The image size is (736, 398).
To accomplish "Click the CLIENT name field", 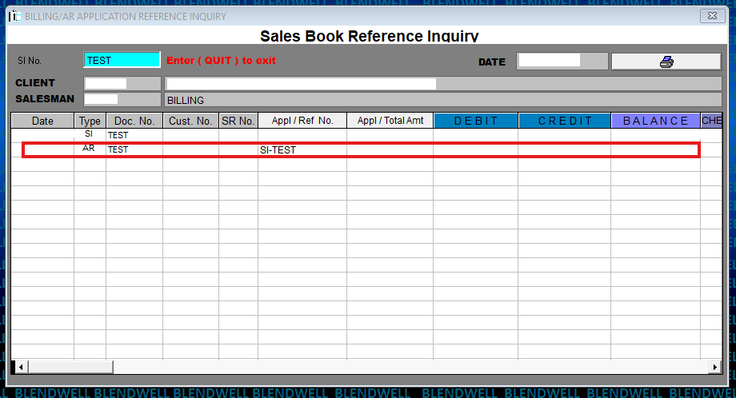I will tap(443, 83).
